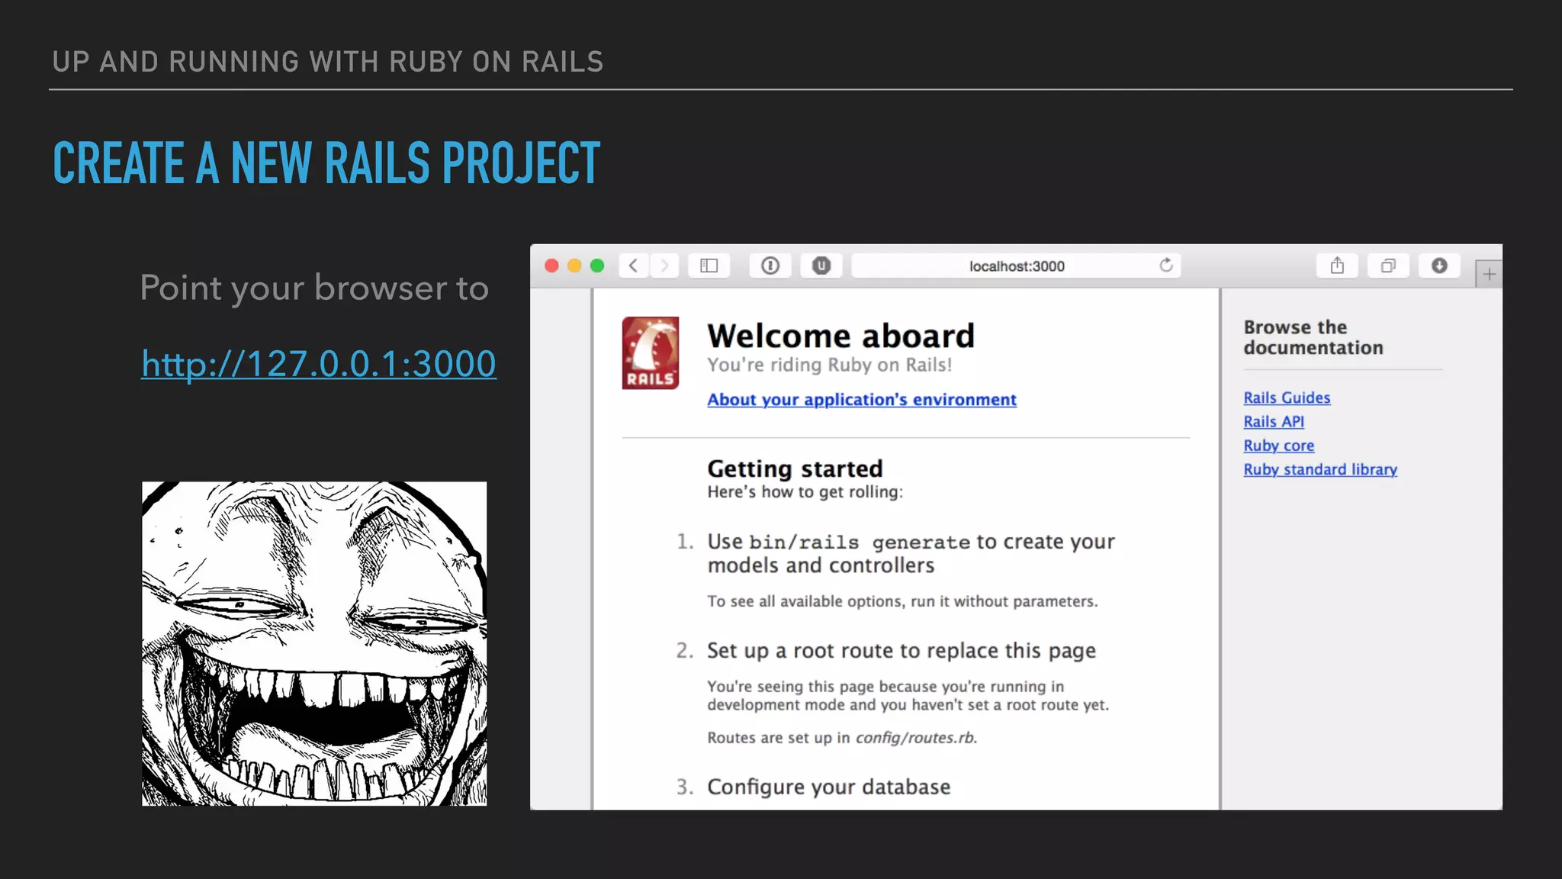Click the config/routes.rb text
Screen dimensions: 1562x879
coord(915,738)
